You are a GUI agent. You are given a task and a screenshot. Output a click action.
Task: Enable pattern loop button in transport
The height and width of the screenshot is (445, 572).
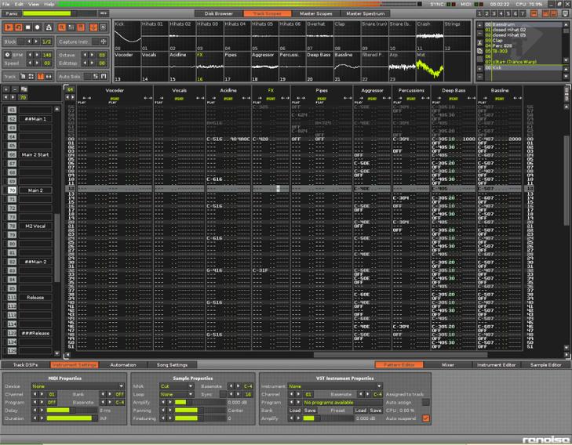(x=19, y=26)
